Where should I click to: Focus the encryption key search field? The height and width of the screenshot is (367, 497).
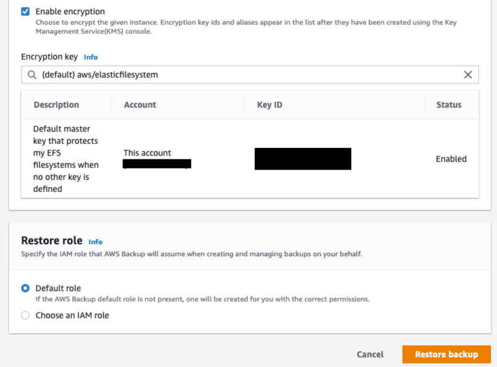(x=241, y=75)
